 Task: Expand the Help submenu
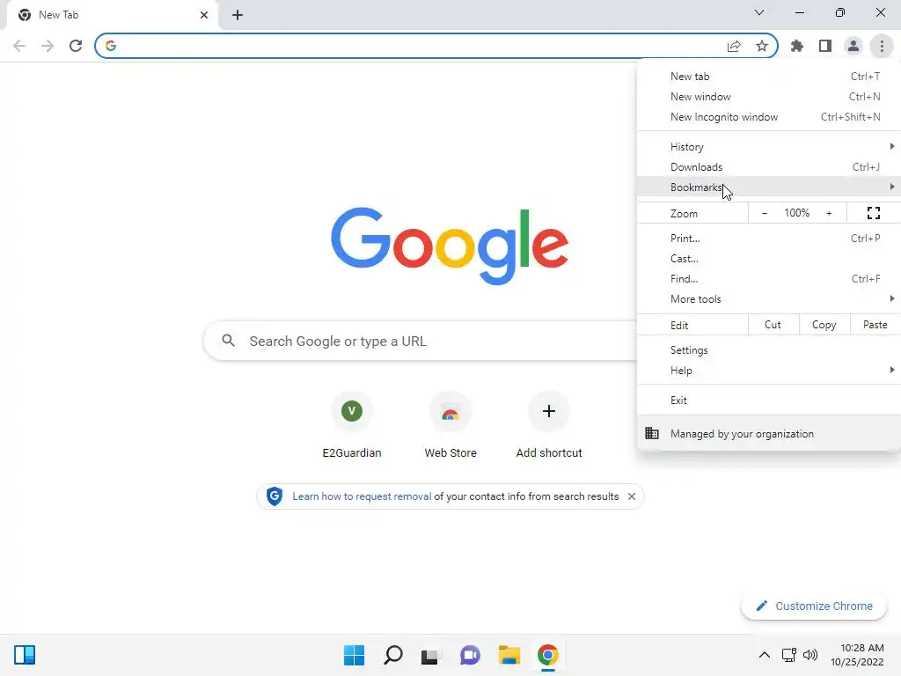click(769, 371)
